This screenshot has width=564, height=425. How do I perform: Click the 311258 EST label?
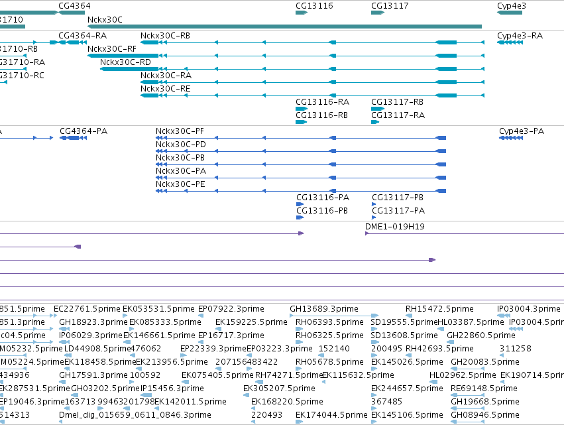click(516, 349)
